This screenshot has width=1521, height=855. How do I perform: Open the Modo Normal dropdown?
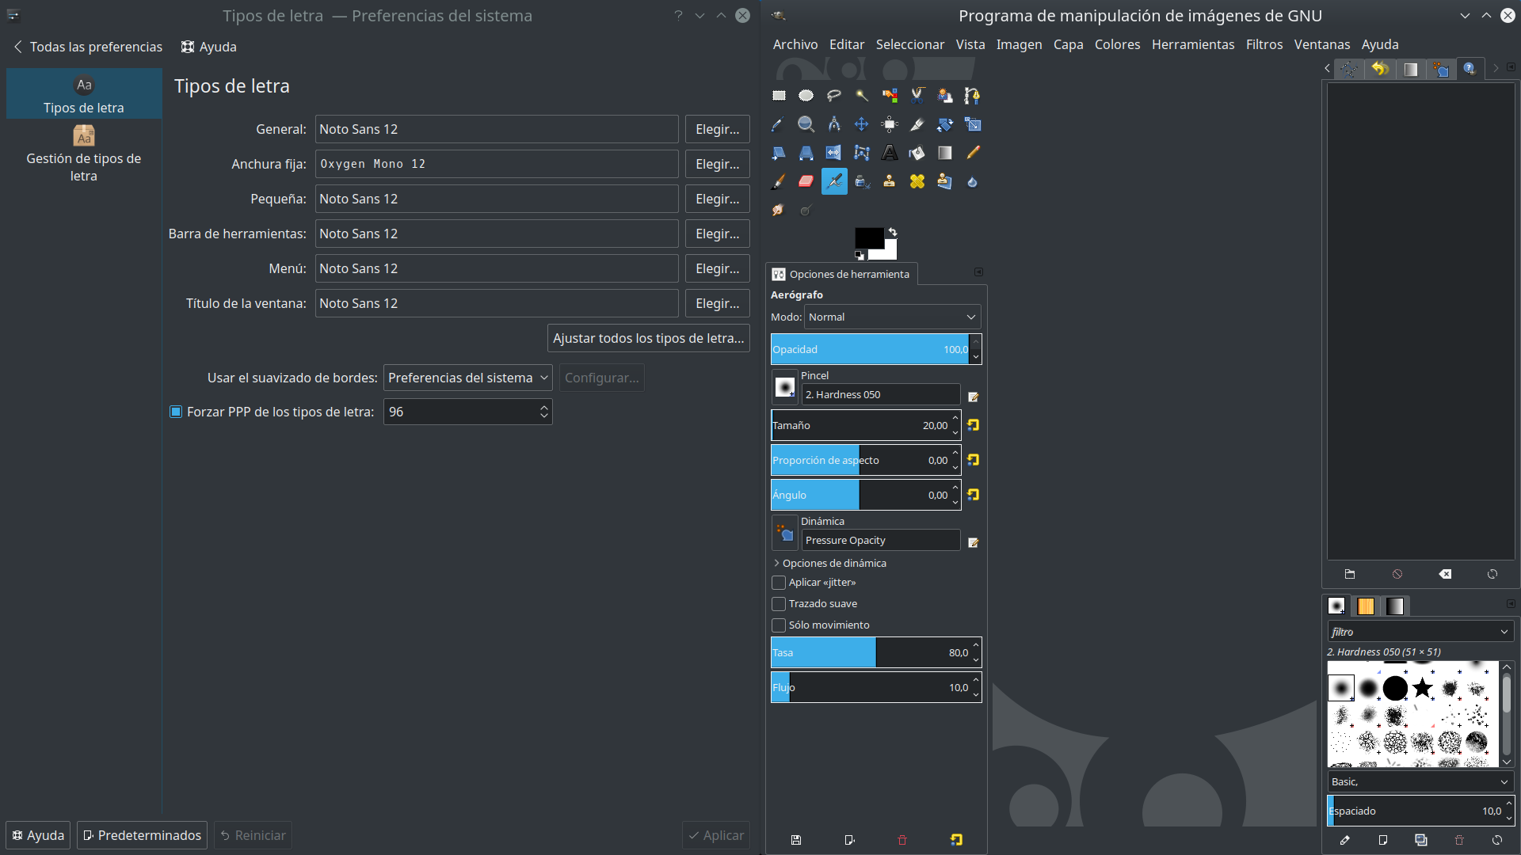tap(892, 317)
